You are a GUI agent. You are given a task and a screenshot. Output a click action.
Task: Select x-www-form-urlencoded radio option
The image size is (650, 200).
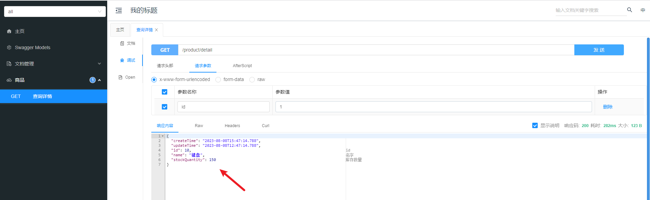(154, 80)
